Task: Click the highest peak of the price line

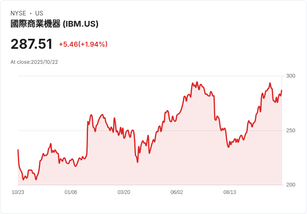Action: click(197, 82)
